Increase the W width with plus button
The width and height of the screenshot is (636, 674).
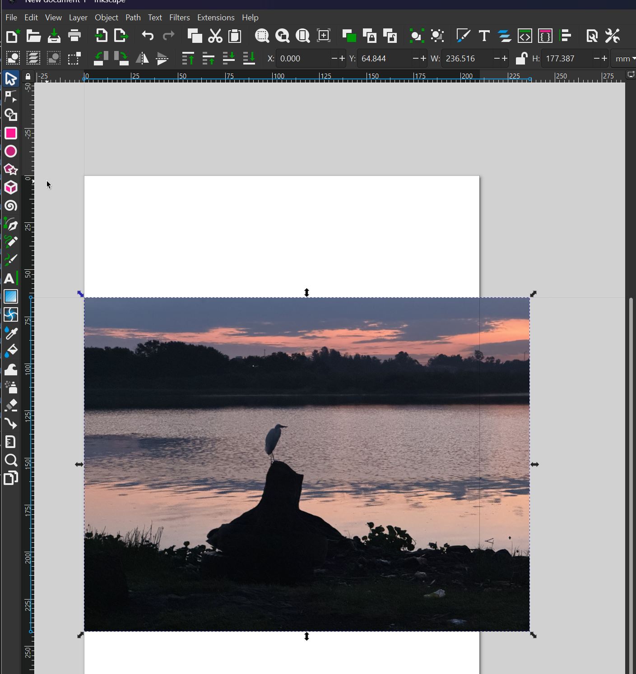[505, 59]
